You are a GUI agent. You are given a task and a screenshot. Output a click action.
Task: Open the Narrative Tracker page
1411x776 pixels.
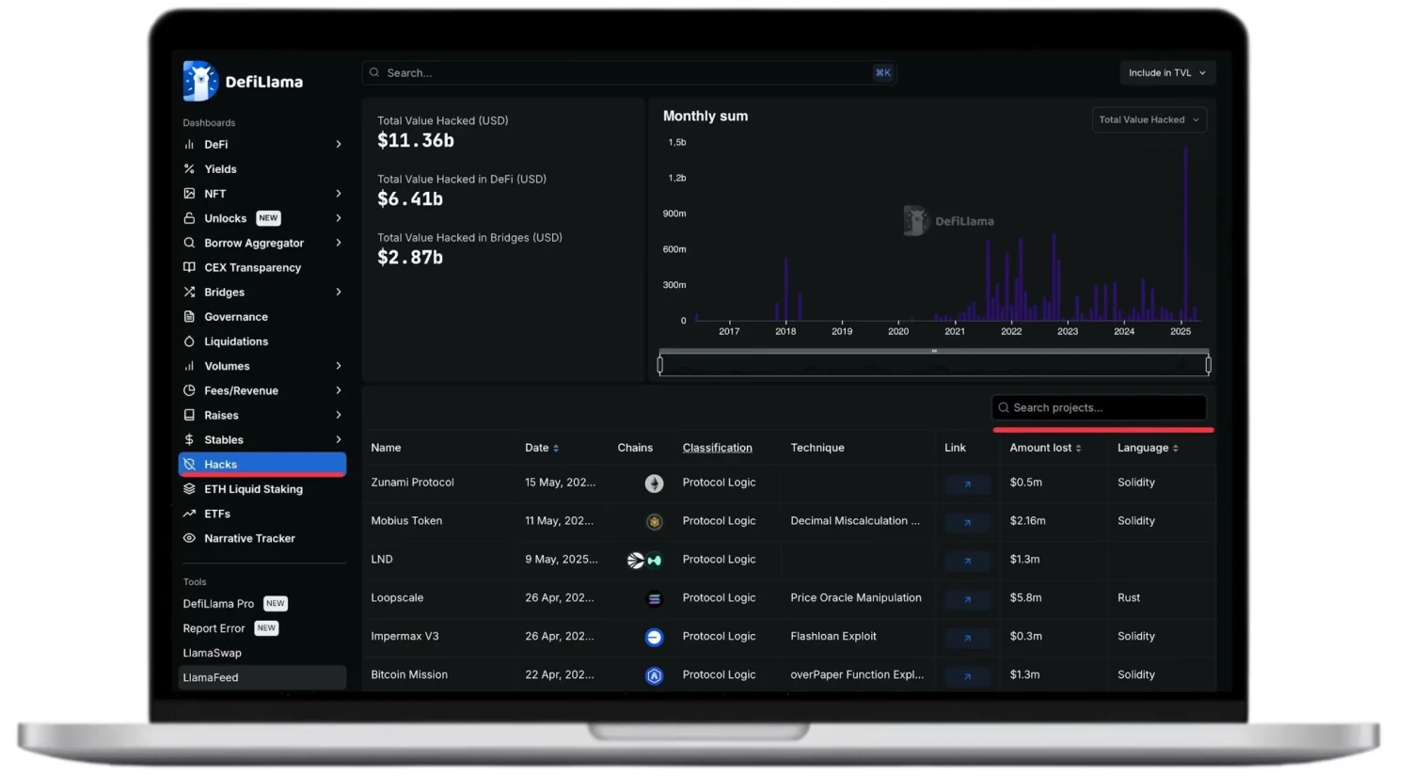point(249,538)
